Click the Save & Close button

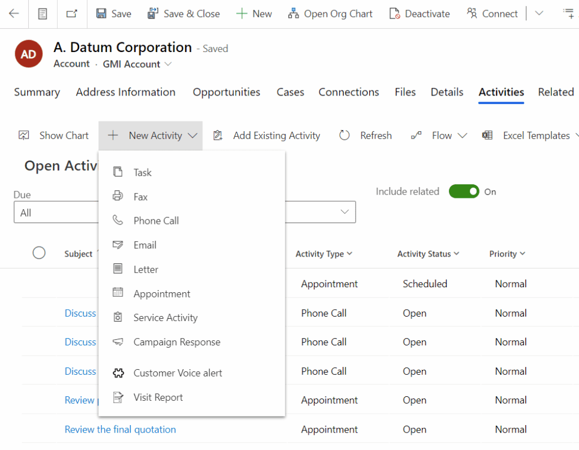pos(184,14)
